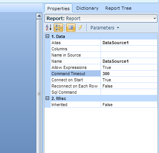The image size is (159, 153).
Task: Click the Inherited False value
Action: click(129, 105)
